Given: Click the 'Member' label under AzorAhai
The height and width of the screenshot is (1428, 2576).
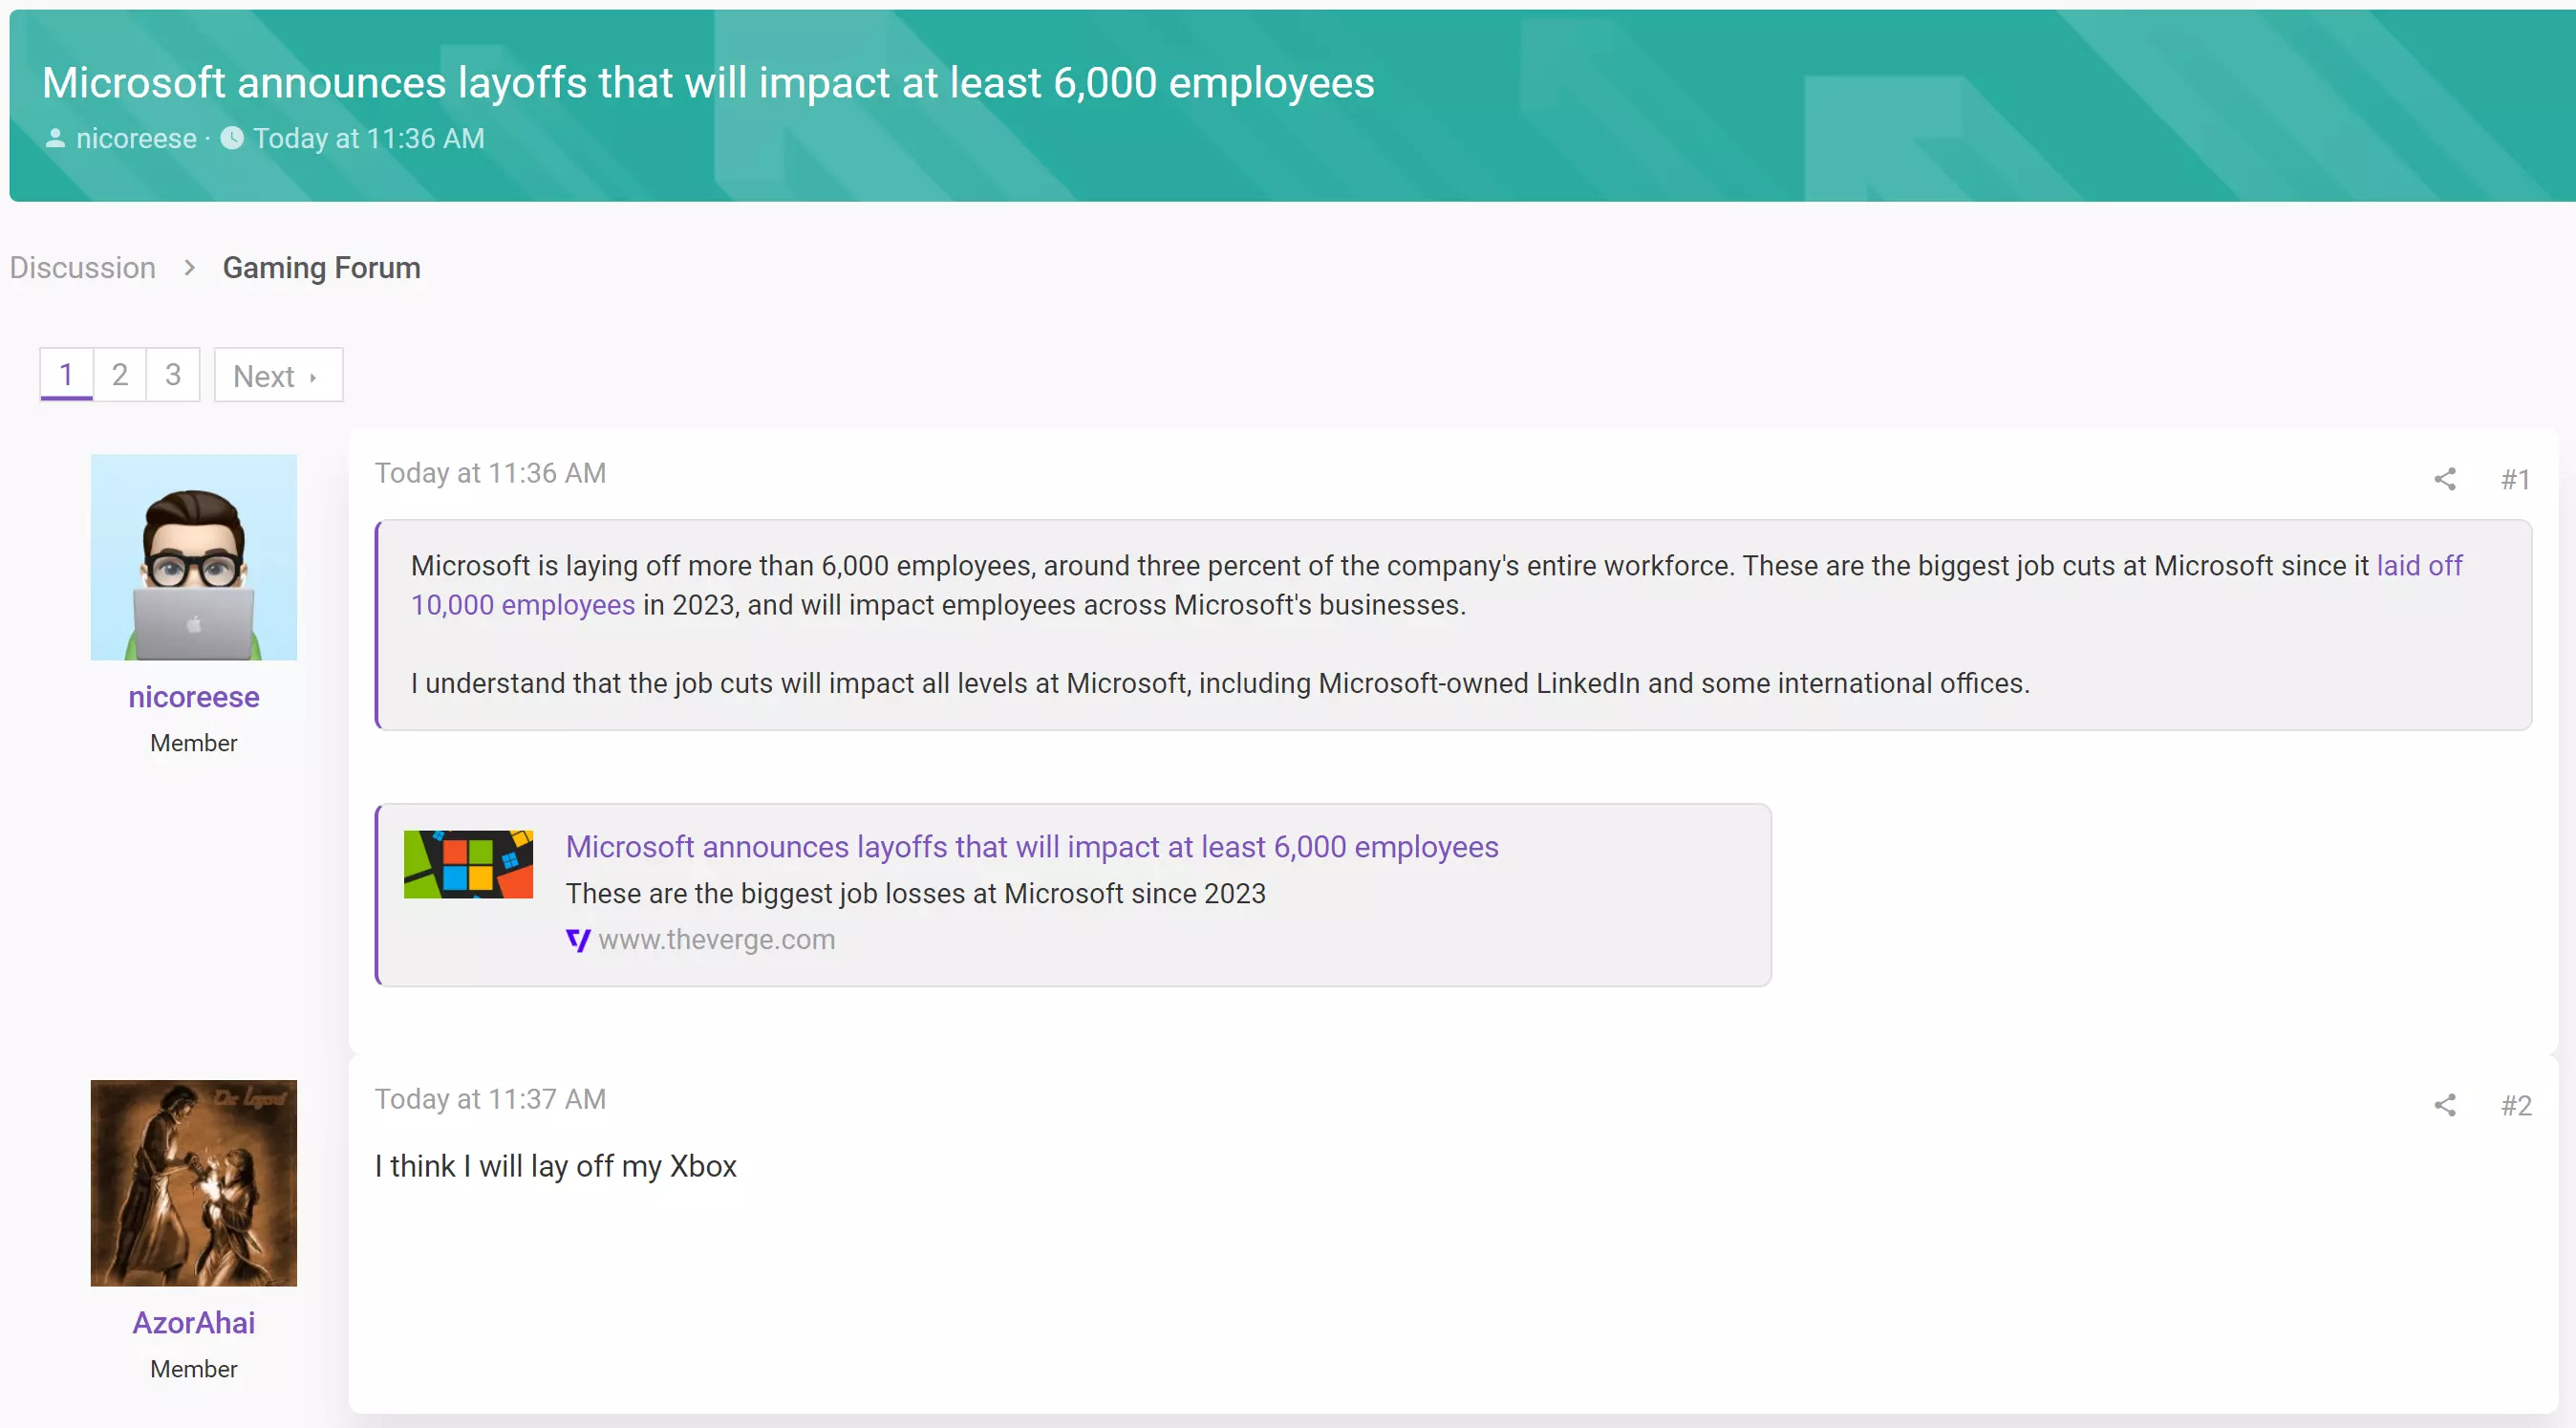Looking at the screenshot, I should [x=194, y=1369].
